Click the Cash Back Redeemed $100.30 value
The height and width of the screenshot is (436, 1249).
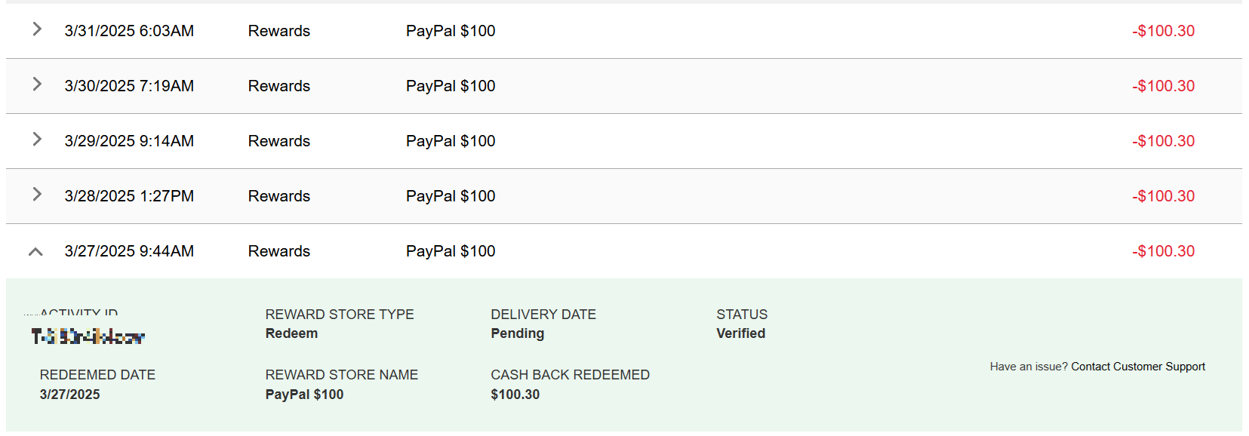pos(515,395)
